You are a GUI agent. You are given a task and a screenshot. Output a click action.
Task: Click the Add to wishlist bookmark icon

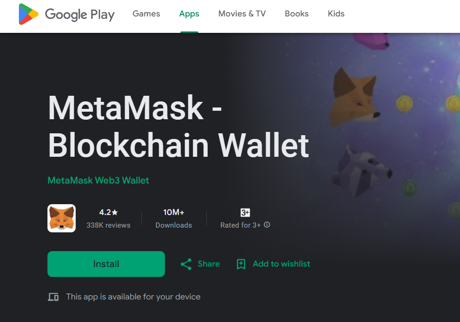(x=241, y=264)
